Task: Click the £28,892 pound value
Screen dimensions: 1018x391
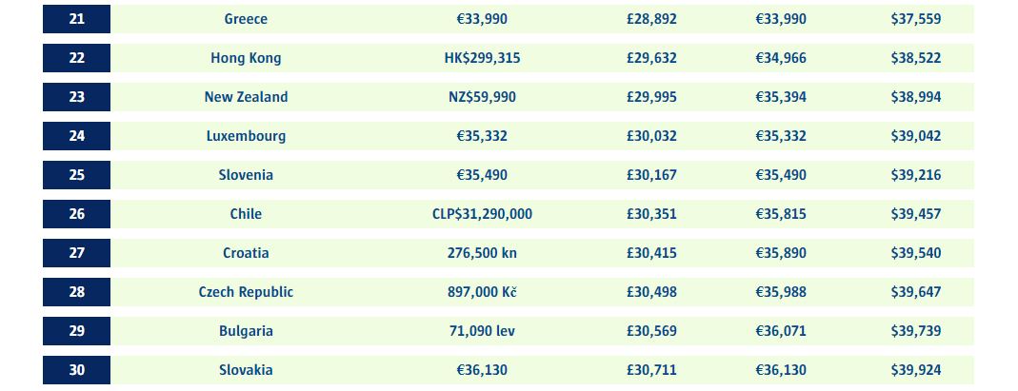Action: [651, 19]
